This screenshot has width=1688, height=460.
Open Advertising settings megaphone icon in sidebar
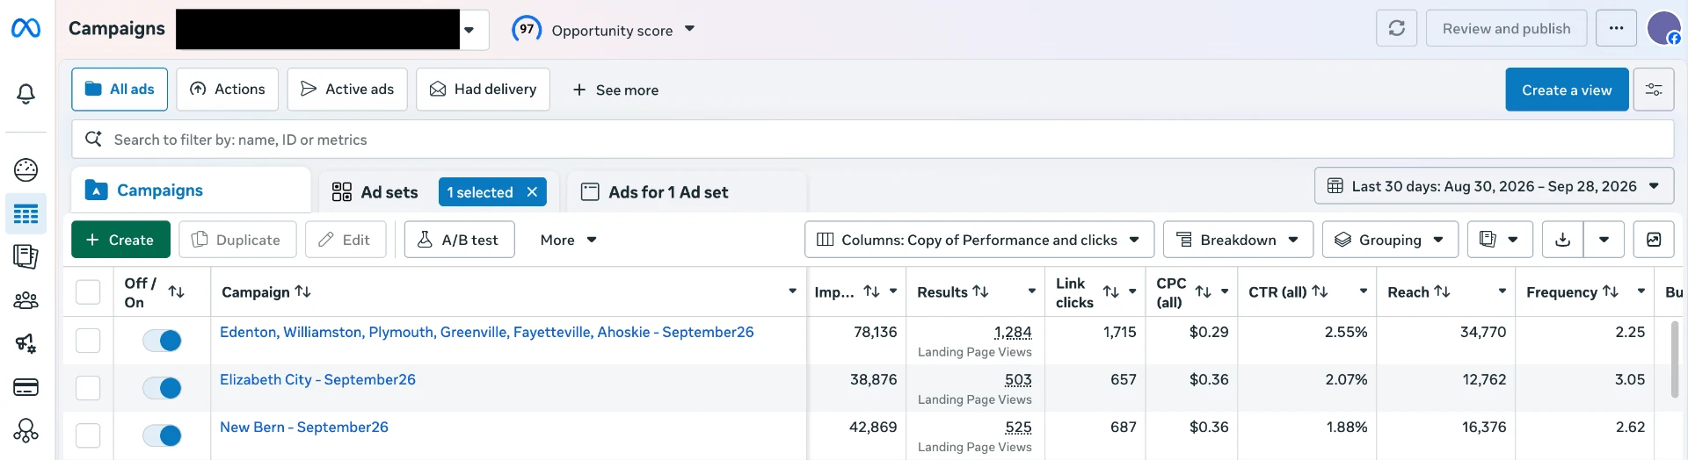[x=25, y=343]
